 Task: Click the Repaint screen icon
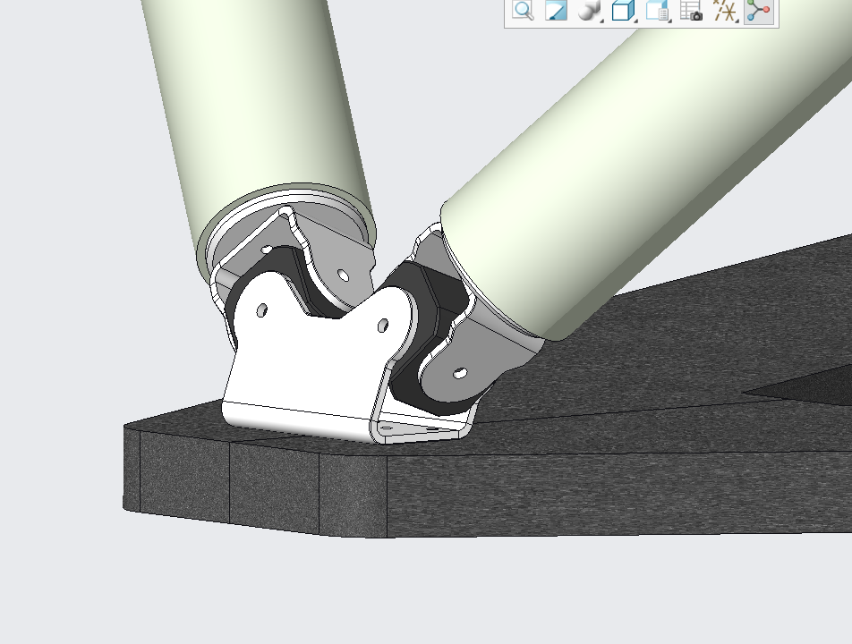click(x=555, y=11)
